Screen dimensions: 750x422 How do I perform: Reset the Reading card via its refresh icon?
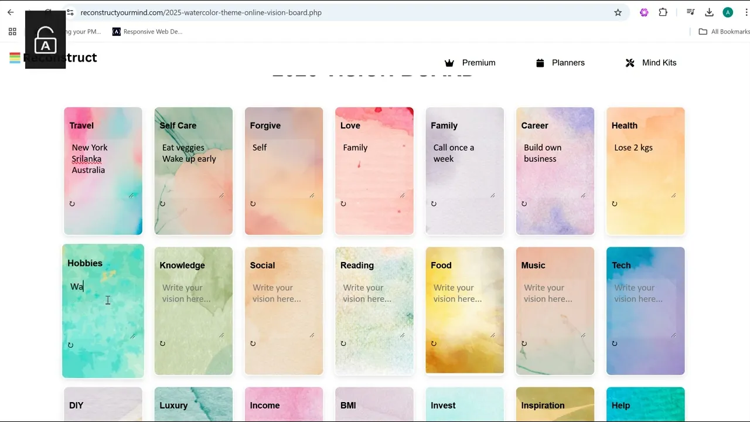coord(343,343)
